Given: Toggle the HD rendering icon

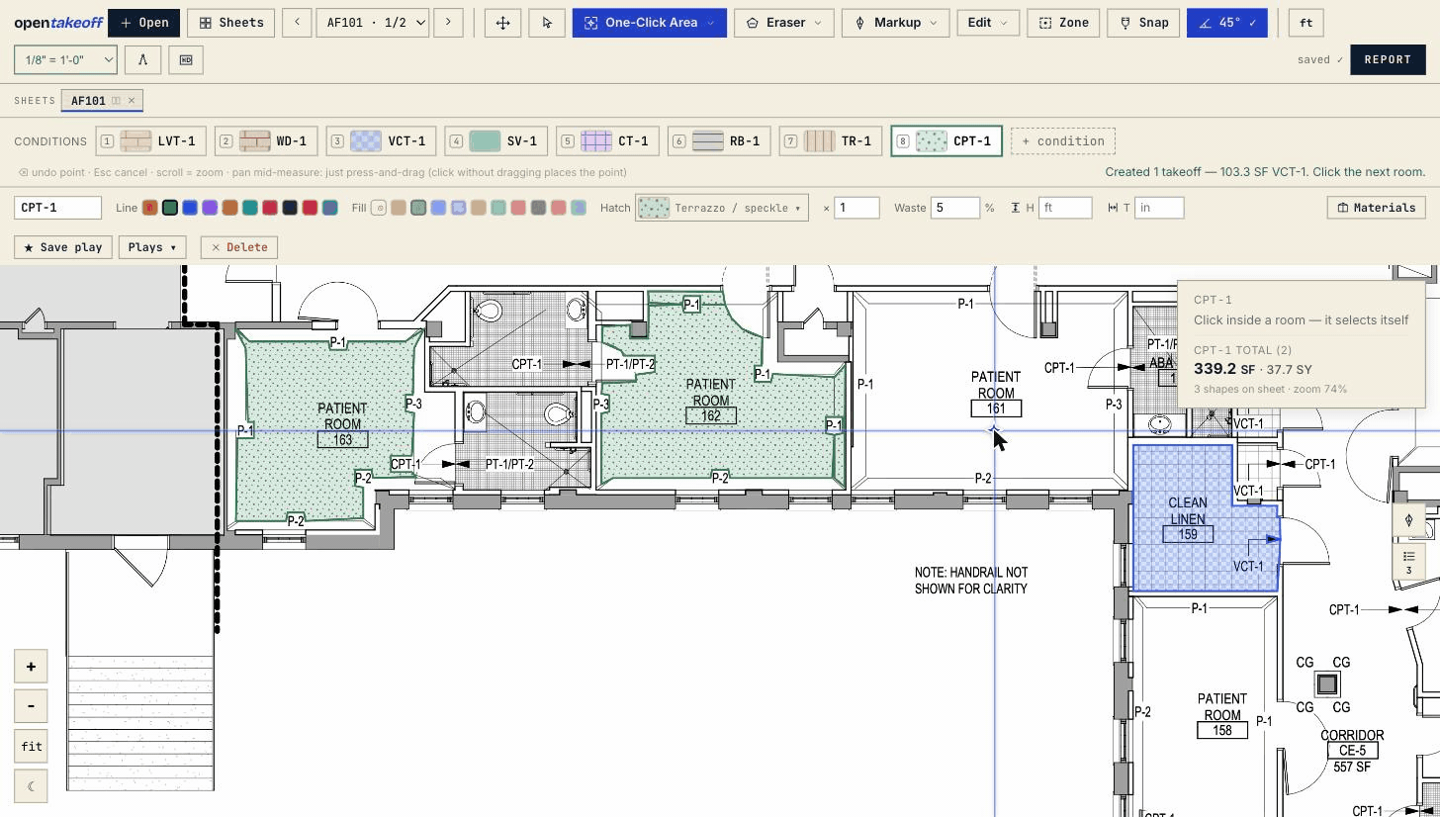Looking at the screenshot, I should pyautogui.click(x=186, y=60).
